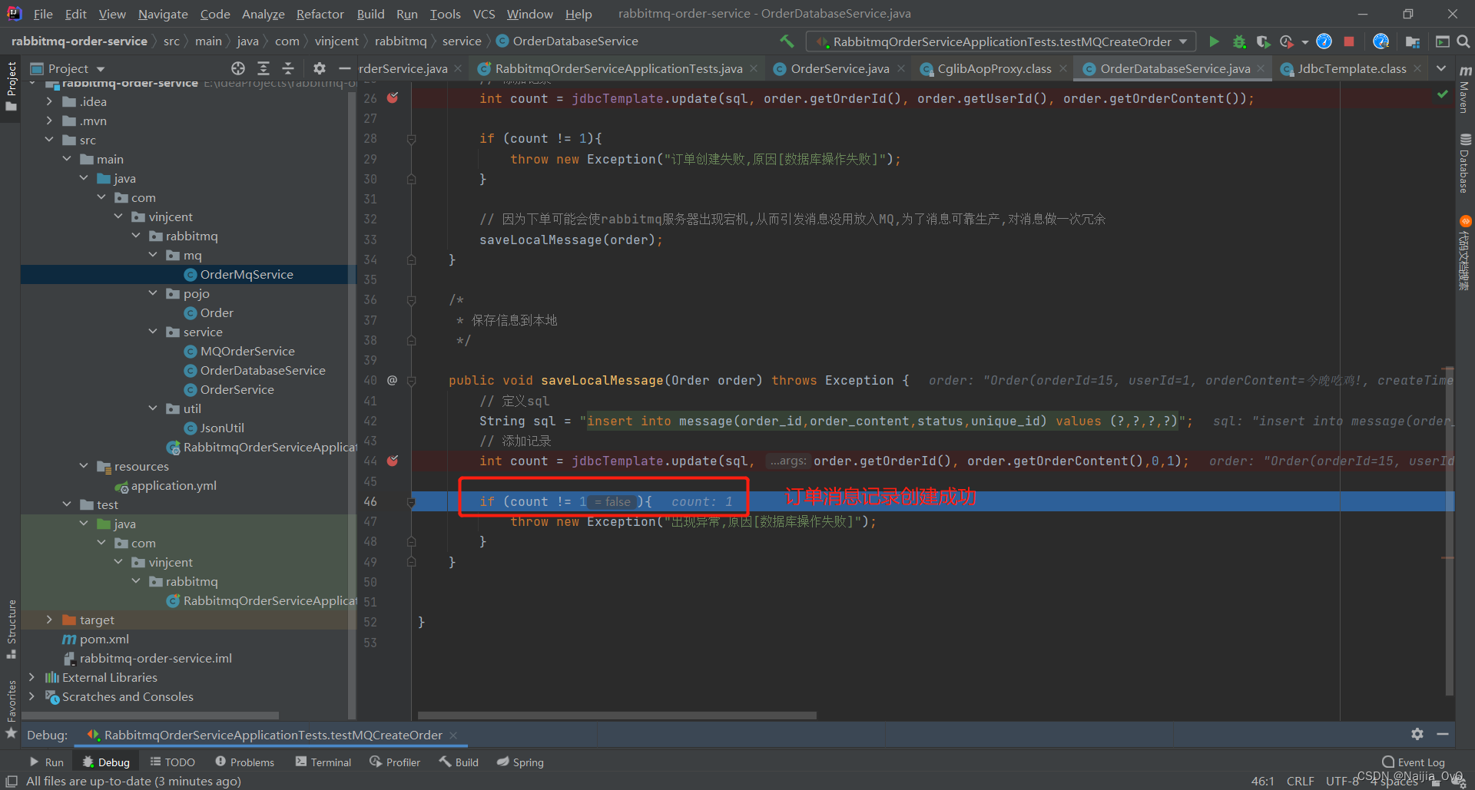Click the Locate file target icon
This screenshot has width=1475, height=790.
coord(238,68)
